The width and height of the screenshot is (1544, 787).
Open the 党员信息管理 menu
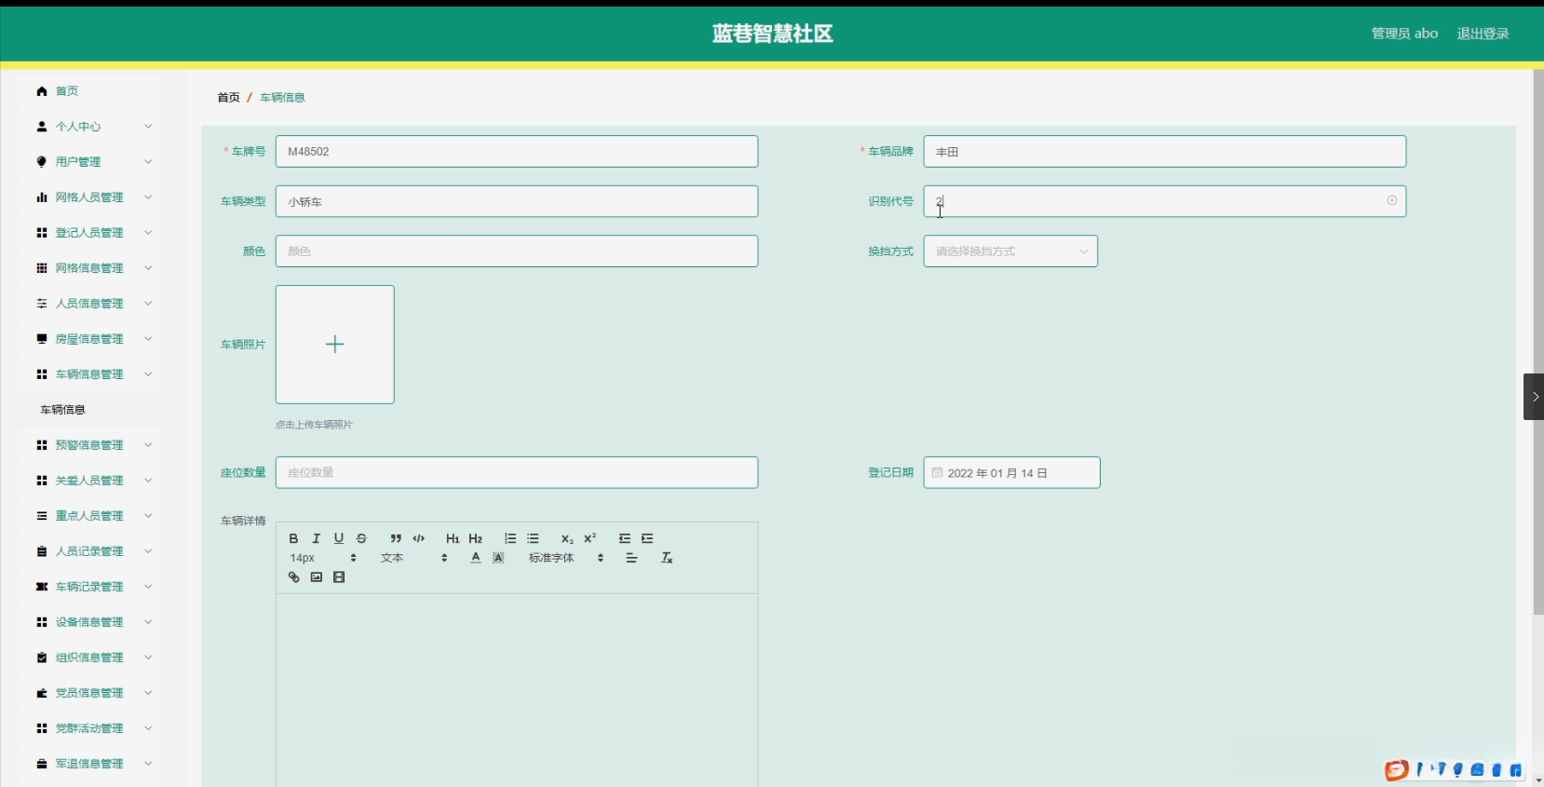point(89,693)
